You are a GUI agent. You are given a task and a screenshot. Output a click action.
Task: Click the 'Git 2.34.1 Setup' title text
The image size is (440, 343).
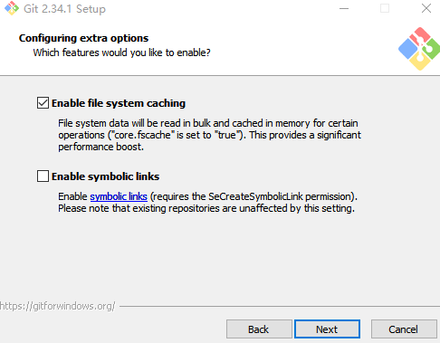(x=64, y=9)
